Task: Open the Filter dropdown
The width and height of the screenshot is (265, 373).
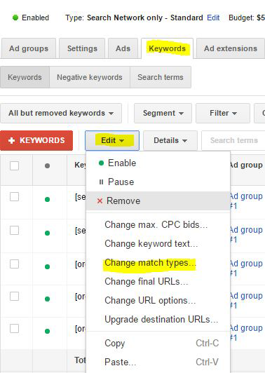Action: (223, 114)
